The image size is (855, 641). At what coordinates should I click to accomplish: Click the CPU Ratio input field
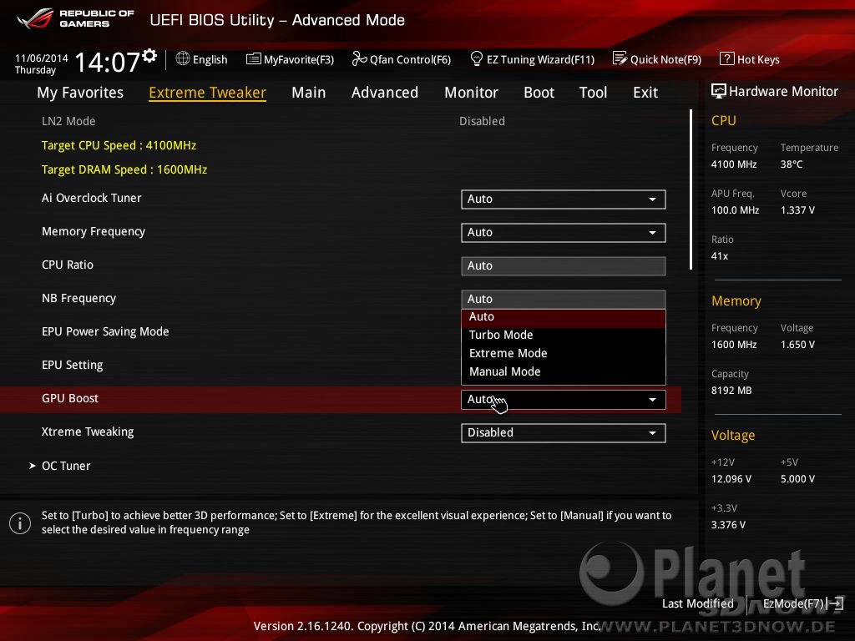564,266
